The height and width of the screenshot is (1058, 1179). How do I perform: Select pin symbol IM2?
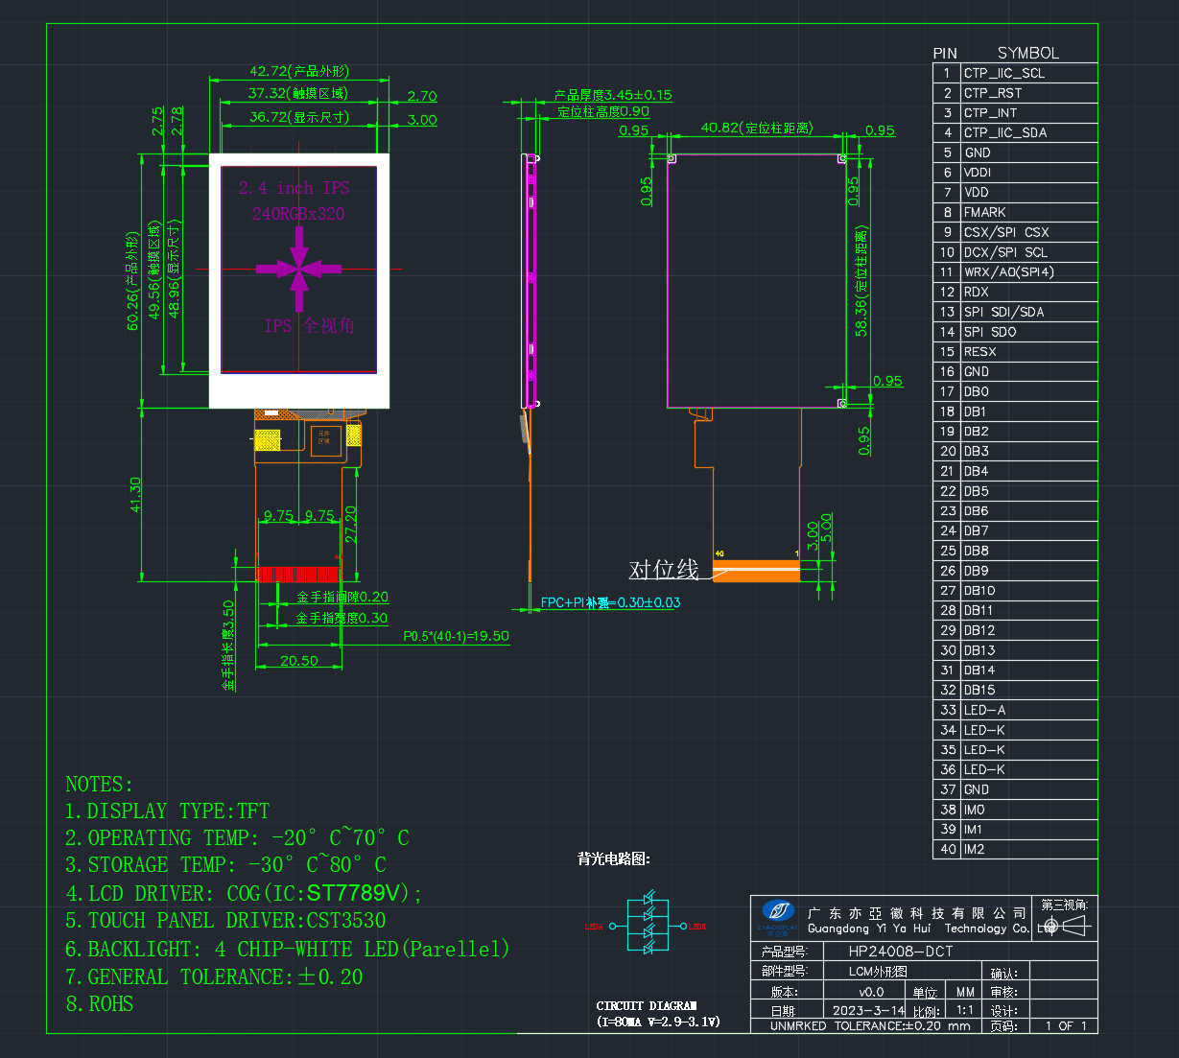(974, 850)
